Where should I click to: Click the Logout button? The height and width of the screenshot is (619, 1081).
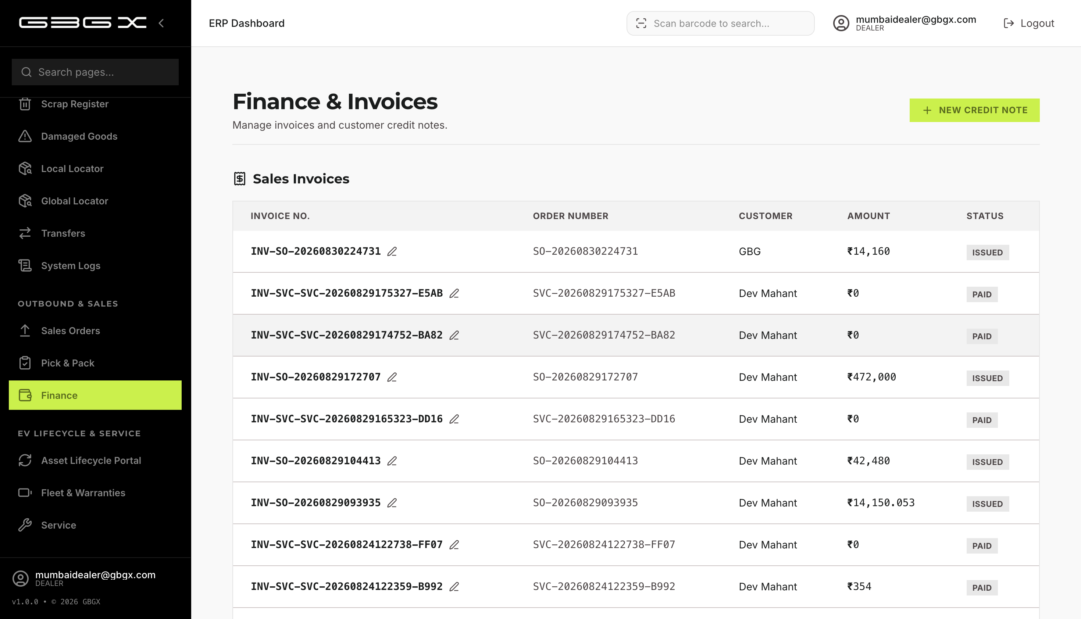(x=1029, y=23)
